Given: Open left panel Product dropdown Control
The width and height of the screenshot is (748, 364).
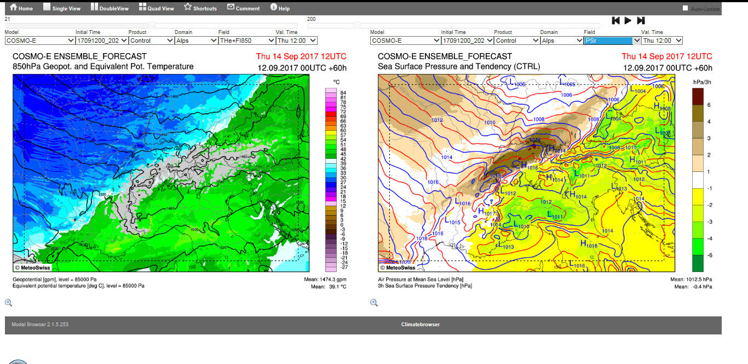Looking at the screenshot, I should tap(151, 41).
